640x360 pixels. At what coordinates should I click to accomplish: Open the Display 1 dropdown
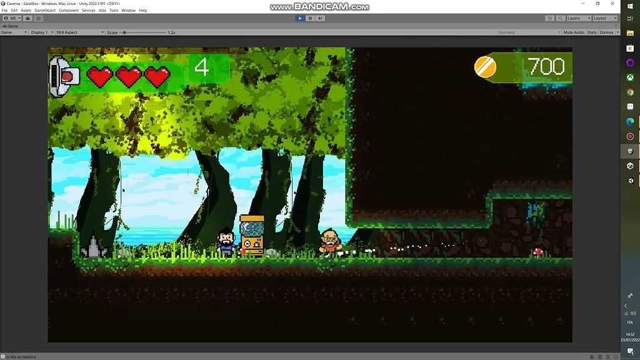coord(41,32)
